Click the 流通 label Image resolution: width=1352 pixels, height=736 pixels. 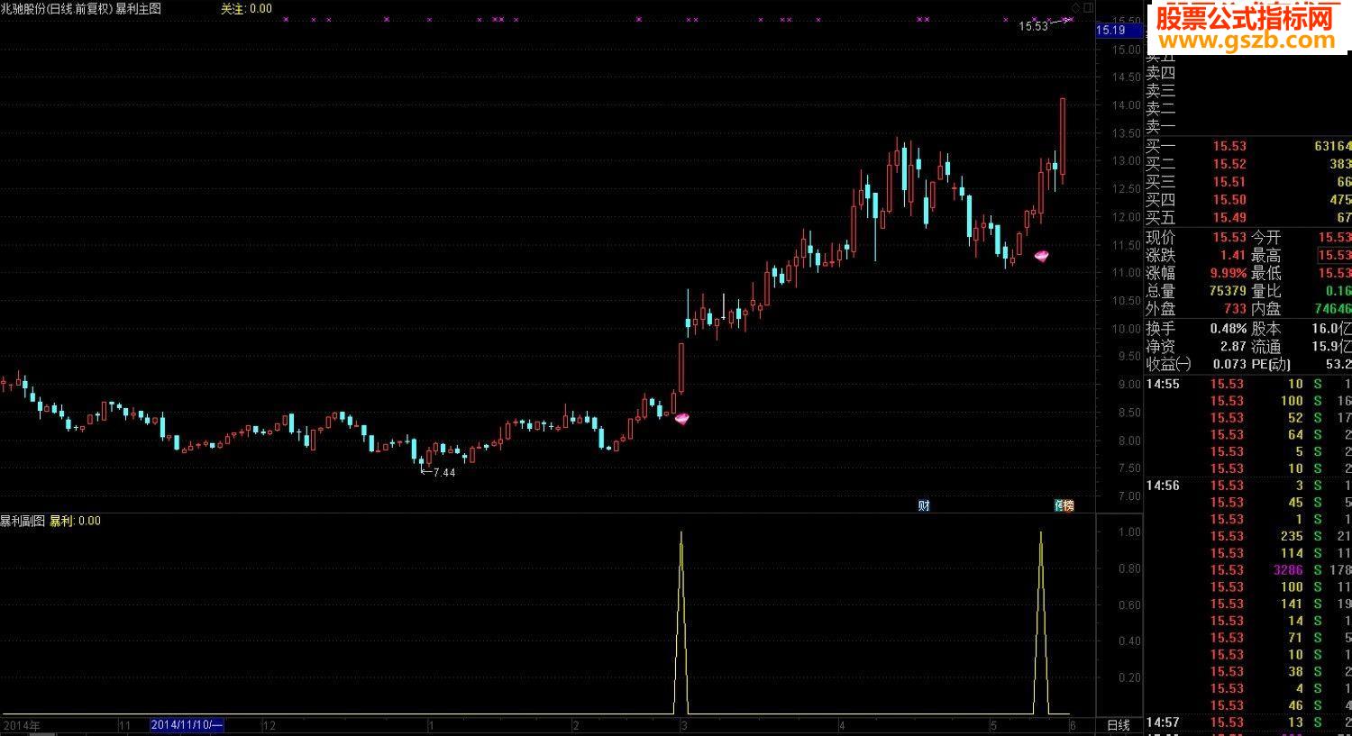tap(1265, 347)
